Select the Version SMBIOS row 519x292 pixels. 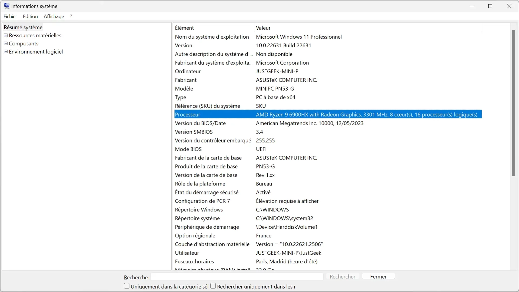[328, 132]
